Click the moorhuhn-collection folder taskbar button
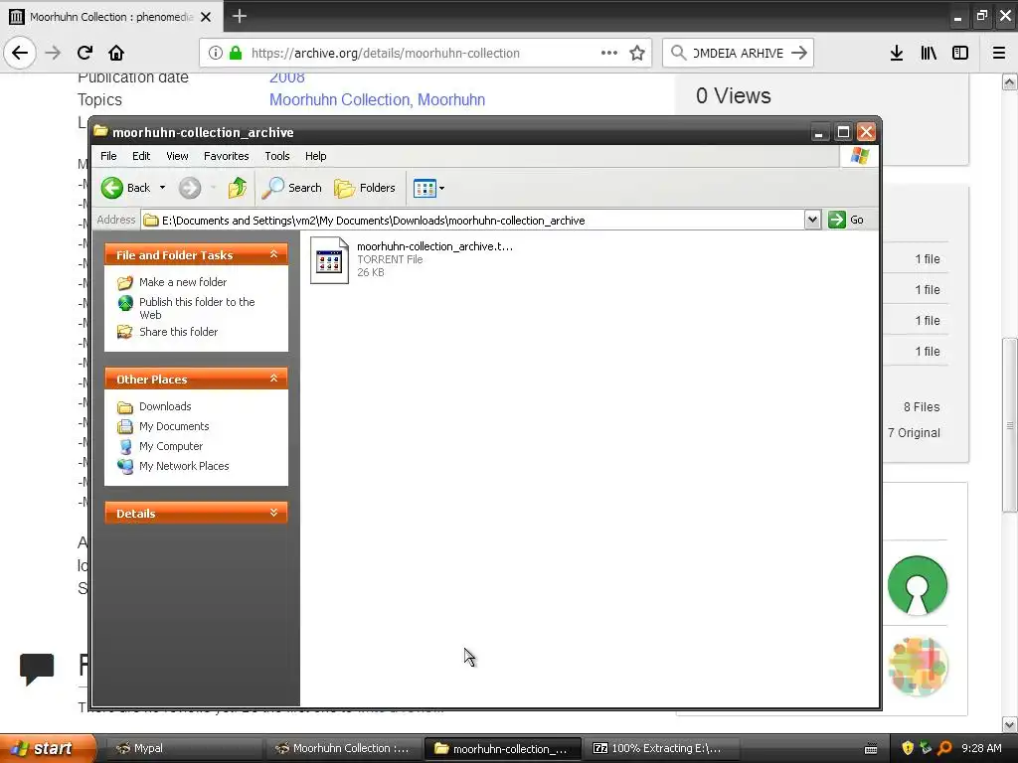Image resolution: width=1018 pixels, height=763 pixels. [502, 748]
